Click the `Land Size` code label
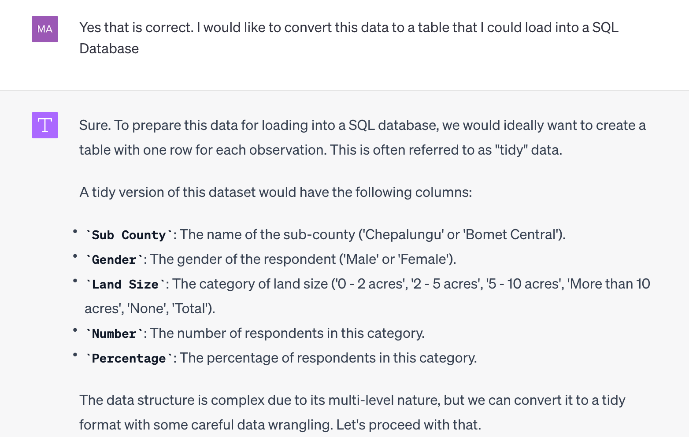Viewport: 689px width, 437px height. [125, 284]
